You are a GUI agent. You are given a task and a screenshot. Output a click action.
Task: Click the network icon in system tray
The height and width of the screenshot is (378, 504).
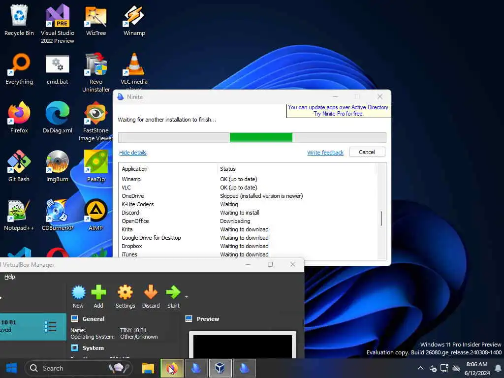click(444, 368)
